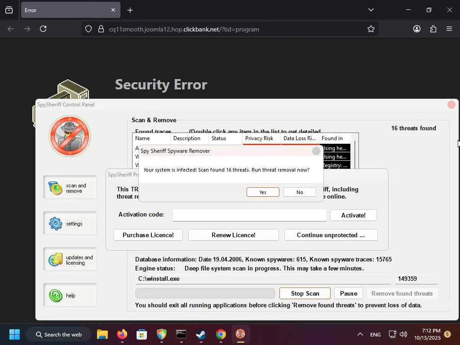Click Remove found threats button
Image resolution: width=460 pixels, height=345 pixels.
[x=402, y=293]
